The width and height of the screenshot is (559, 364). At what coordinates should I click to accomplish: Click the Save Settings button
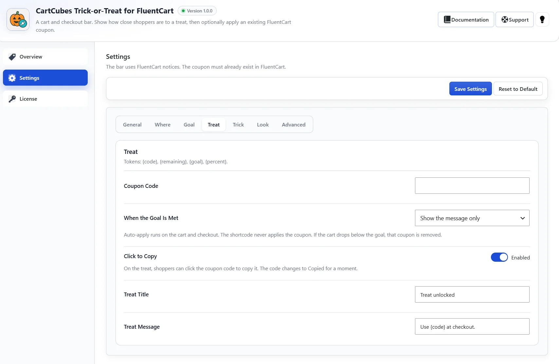tap(471, 89)
